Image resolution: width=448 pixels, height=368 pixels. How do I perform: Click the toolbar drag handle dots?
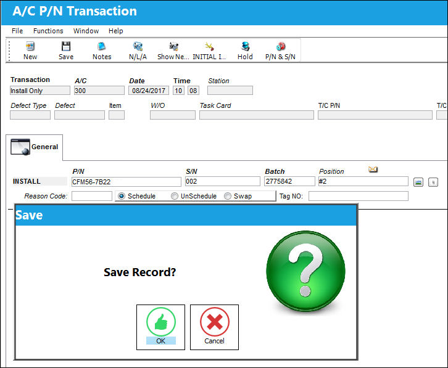(x=9, y=51)
